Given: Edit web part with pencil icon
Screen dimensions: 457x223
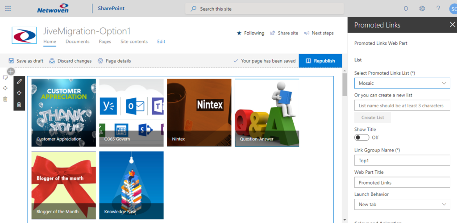Looking at the screenshot, I should [x=19, y=81].
